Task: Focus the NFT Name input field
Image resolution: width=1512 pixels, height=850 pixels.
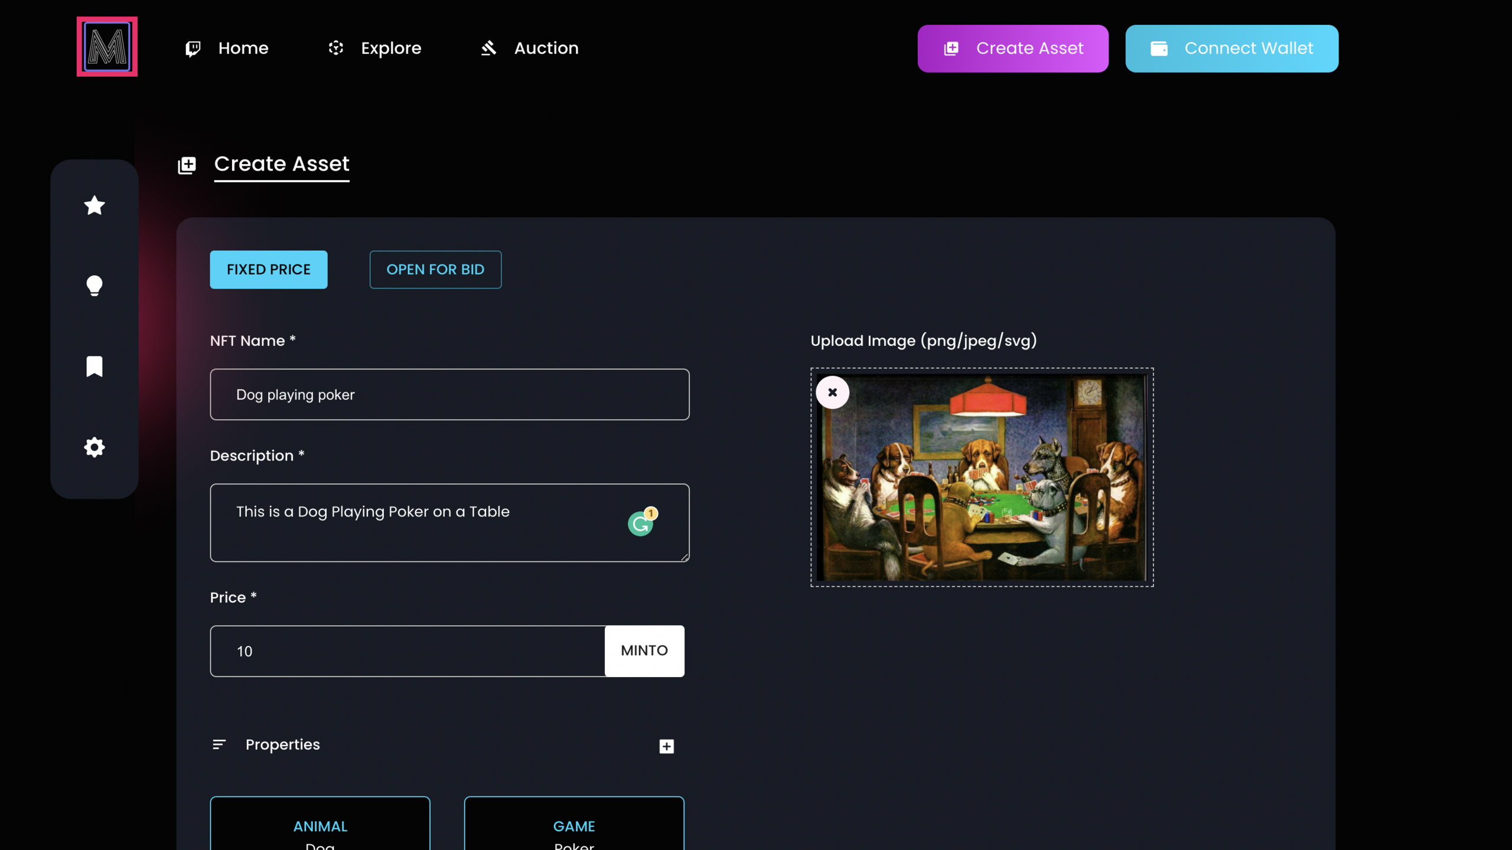Action: click(449, 394)
